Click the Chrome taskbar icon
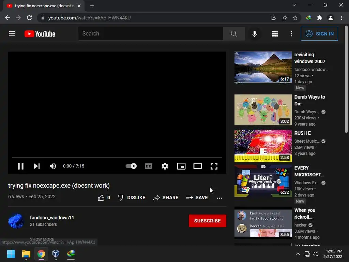 pyautogui.click(x=41, y=254)
